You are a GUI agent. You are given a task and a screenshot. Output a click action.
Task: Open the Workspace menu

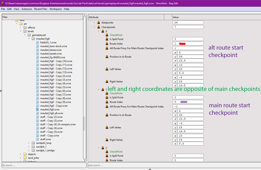click(55, 9)
